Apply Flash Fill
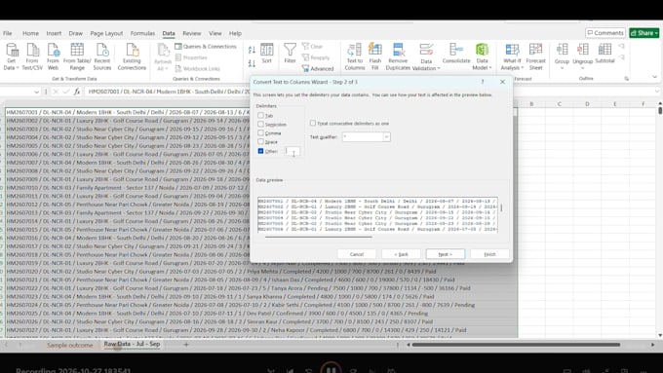The height and width of the screenshot is (373, 663). coord(375,56)
